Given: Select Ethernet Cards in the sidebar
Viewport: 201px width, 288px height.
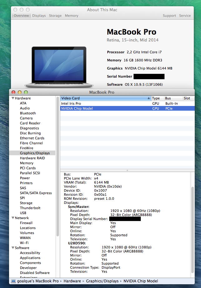Looking at the screenshot, I should [32, 138].
